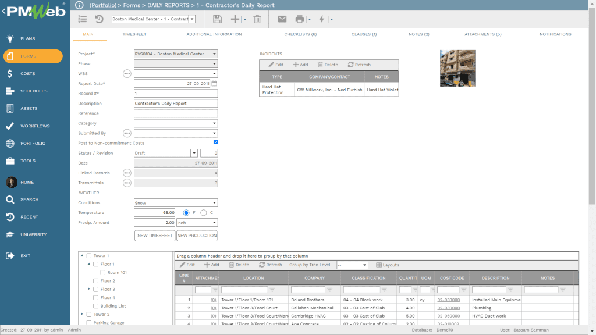Collapse the PMWeb sidebar arrow

point(4,11)
